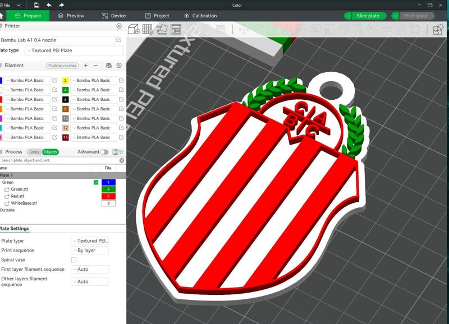Image resolution: width=449 pixels, height=324 pixels.
Task: Click the Redo arrow icon
Action: (x=61, y=5)
